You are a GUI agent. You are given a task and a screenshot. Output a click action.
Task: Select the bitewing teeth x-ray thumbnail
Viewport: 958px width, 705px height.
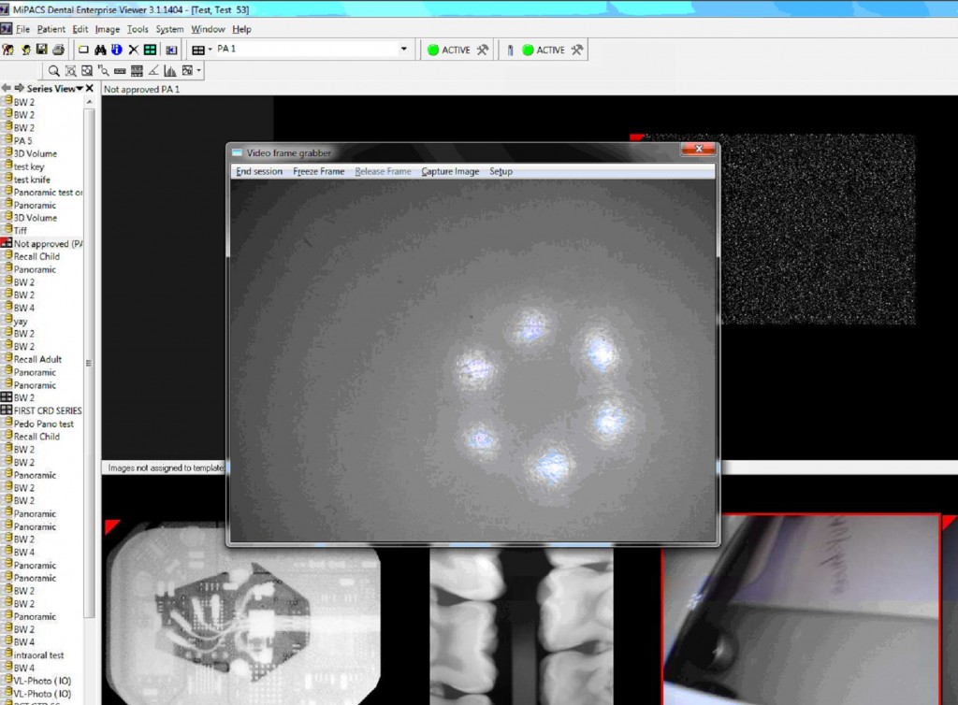(521, 626)
